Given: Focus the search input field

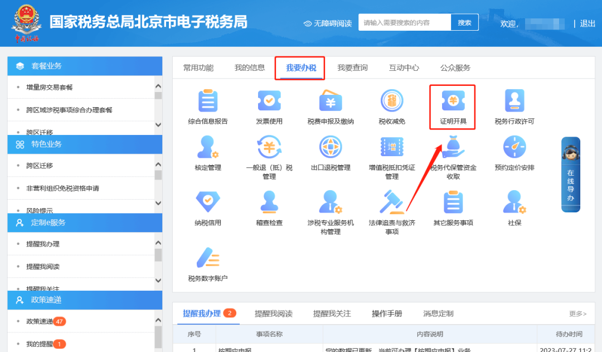Looking at the screenshot, I should pos(405,23).
